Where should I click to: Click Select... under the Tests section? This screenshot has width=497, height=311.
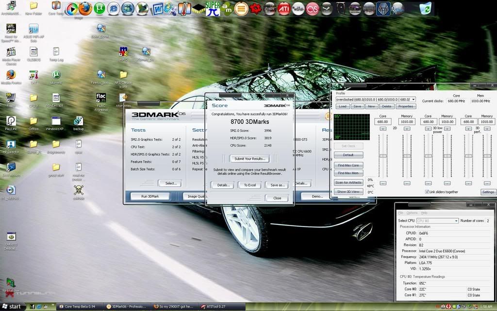coord(169,183)
